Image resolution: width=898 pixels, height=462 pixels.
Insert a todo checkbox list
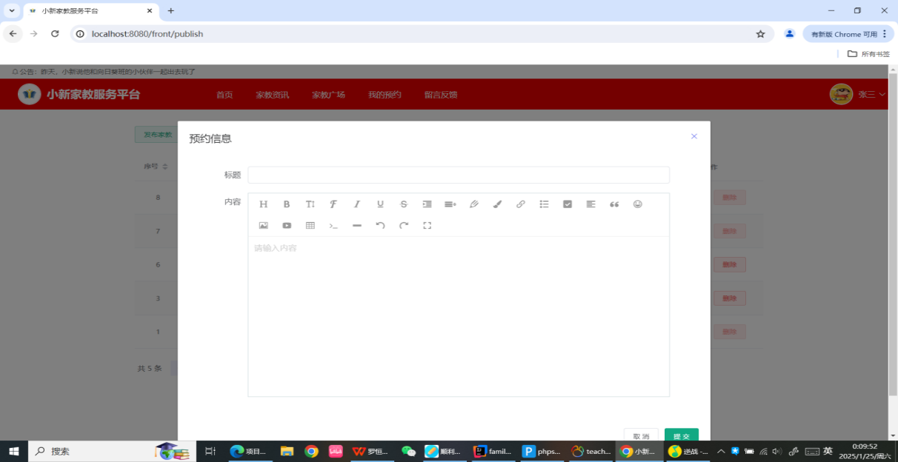(x=568, y=204)
